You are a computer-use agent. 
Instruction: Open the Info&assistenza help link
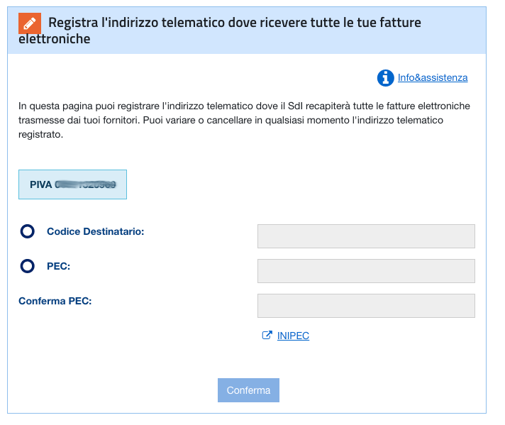[433, 77]
